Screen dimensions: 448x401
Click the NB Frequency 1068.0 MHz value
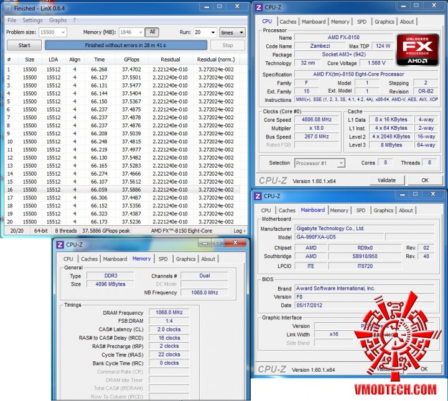click(205, 292)
